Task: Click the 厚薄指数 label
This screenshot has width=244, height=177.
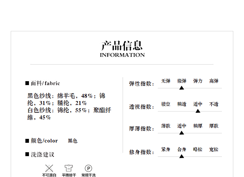Action: (x=142, y=129)
